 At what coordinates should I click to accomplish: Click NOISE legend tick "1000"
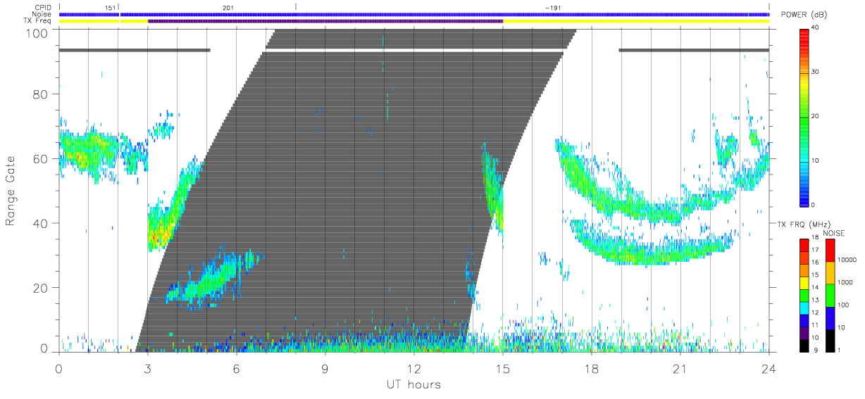846,283
